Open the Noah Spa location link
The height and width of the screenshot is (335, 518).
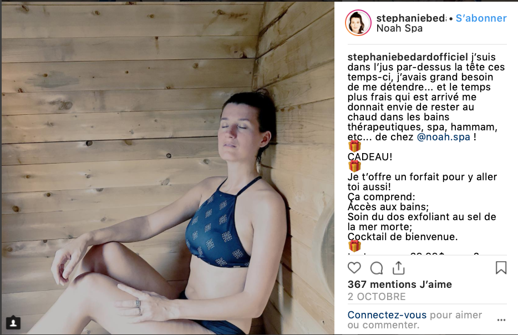(x=399, y=28)
